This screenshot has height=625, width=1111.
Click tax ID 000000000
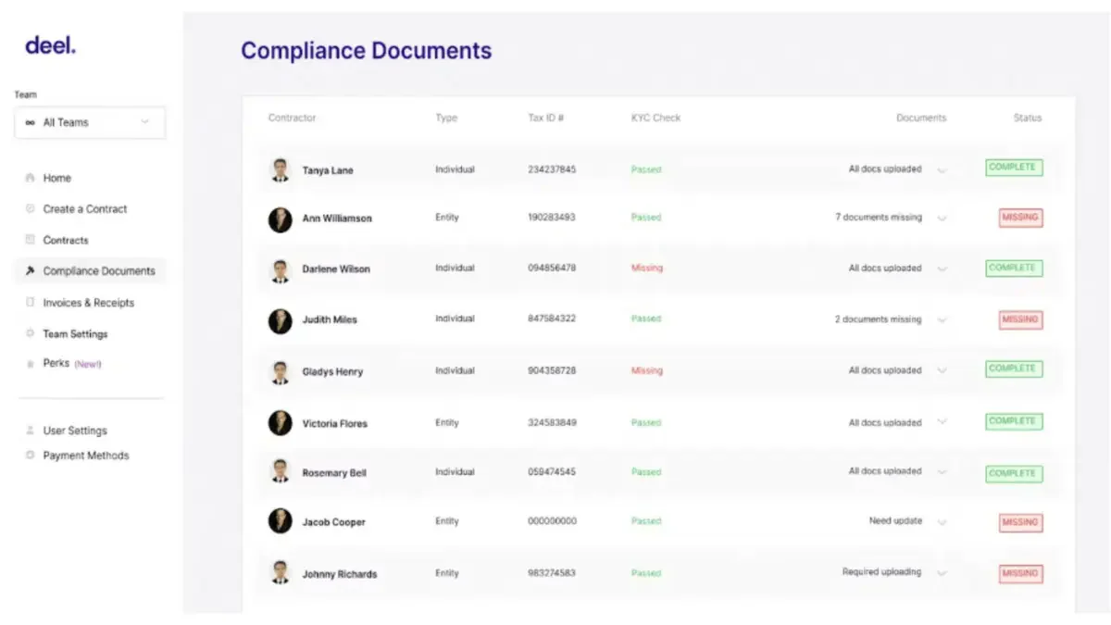[552, 521]
